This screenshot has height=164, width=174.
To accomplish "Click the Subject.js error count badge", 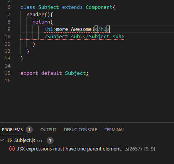I will (50, 140).
